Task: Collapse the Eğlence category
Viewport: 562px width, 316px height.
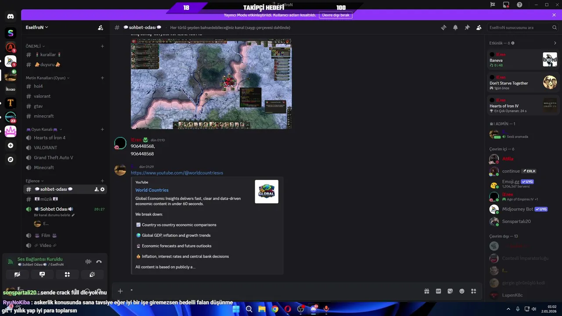Action: pos(35,181)
